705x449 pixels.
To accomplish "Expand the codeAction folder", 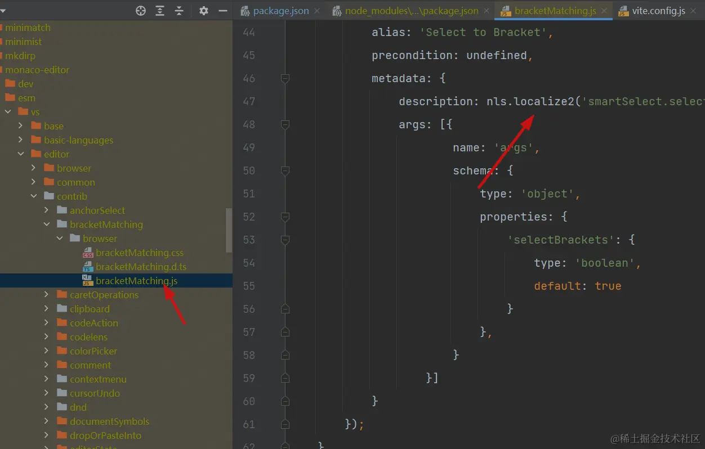I will pos(47,323).
